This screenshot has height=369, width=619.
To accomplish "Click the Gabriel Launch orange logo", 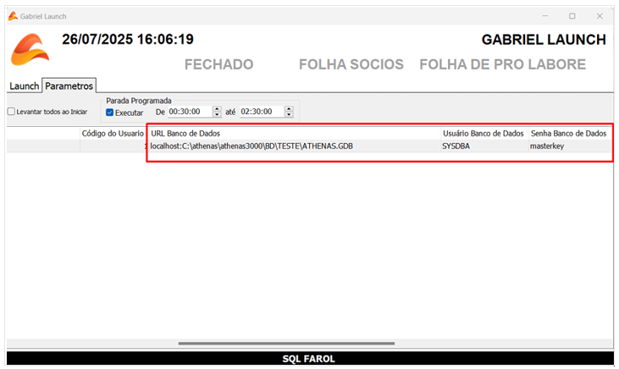I will click(30, 49).
